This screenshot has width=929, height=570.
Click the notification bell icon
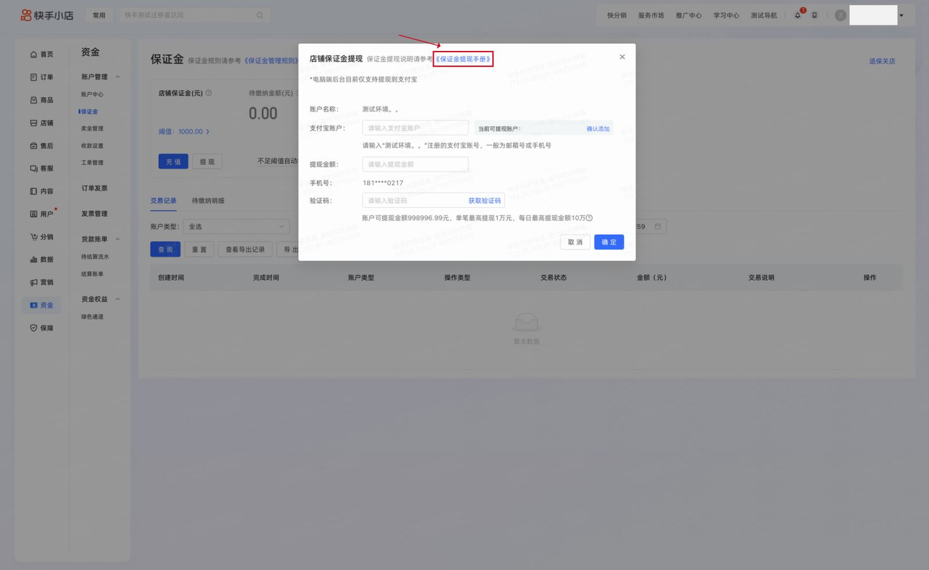click(x=797, y=14)
